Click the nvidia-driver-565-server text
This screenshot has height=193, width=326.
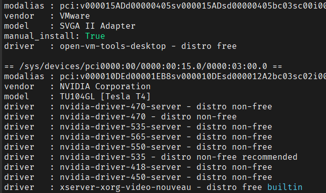pos(120,137)
